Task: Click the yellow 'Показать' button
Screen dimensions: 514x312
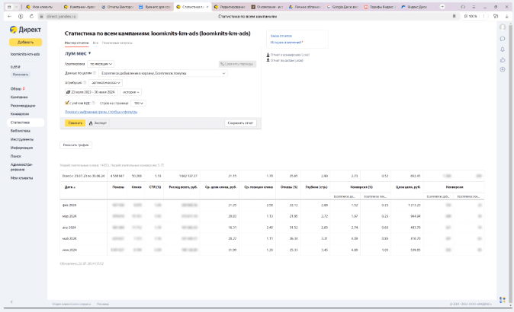Action: [75, 122]
